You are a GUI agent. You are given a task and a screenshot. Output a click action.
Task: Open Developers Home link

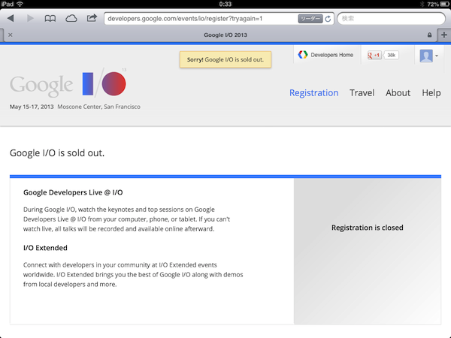click(325, 55)
